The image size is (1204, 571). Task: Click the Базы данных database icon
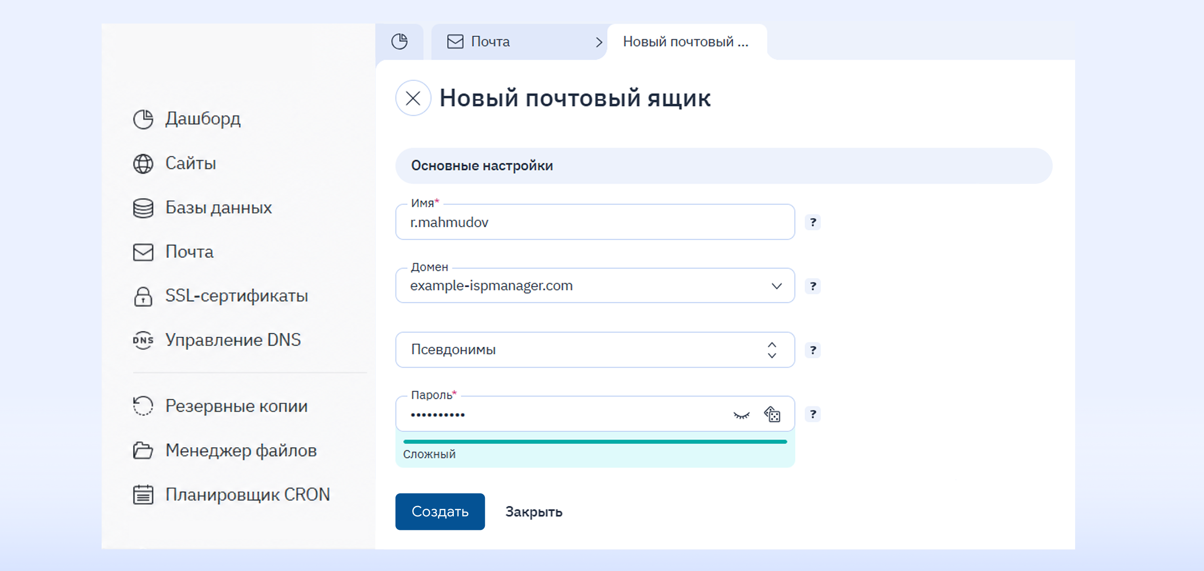143,208
